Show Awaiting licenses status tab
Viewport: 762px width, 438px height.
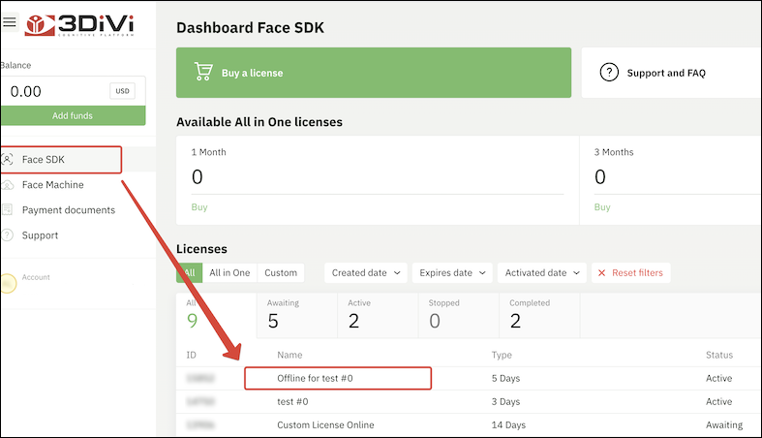click(x=297, y=315)
